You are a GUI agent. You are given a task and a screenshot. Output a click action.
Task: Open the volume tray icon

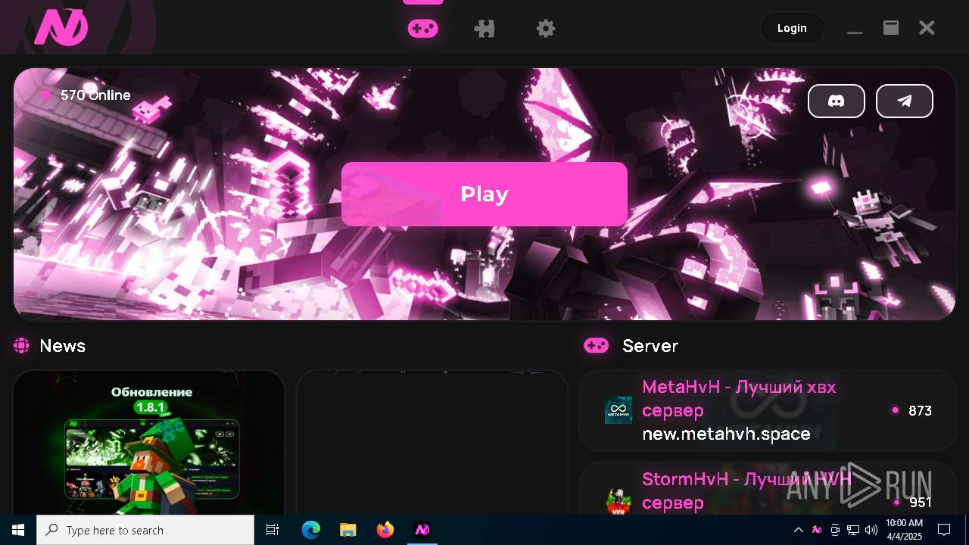click(x=871, y=530)
